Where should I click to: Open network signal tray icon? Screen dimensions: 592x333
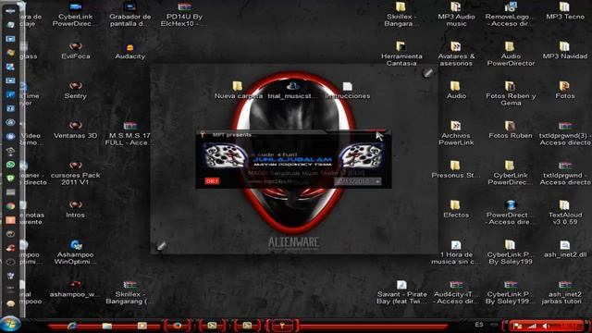tap(532, 326)
